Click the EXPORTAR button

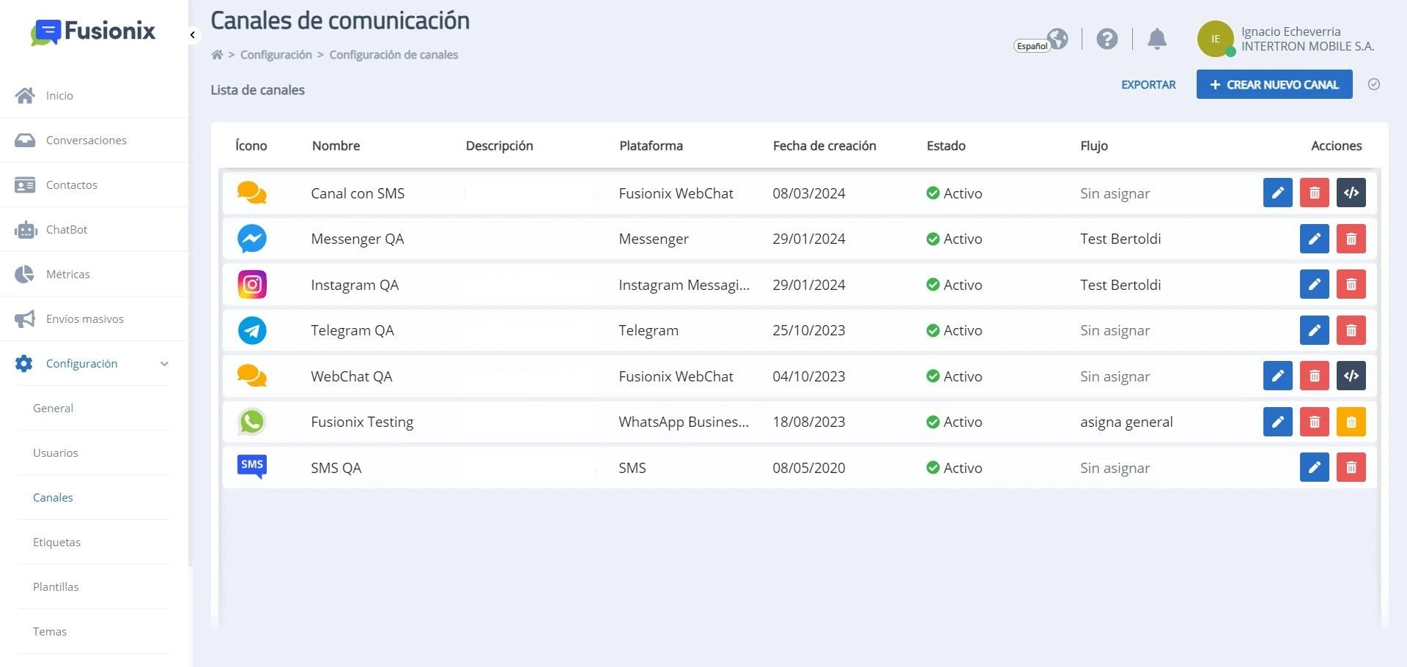point(1148,85)
